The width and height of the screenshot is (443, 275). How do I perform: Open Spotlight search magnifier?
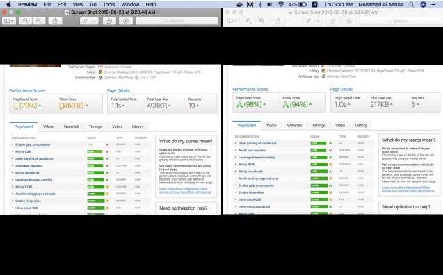(412, 4)
